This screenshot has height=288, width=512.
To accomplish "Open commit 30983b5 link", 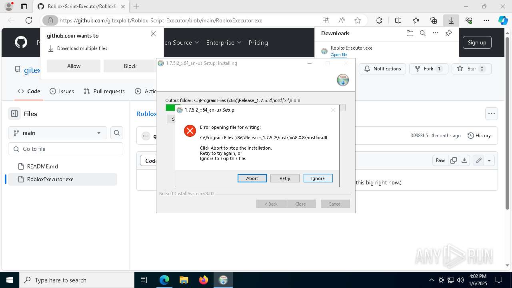I will point(419,136).
